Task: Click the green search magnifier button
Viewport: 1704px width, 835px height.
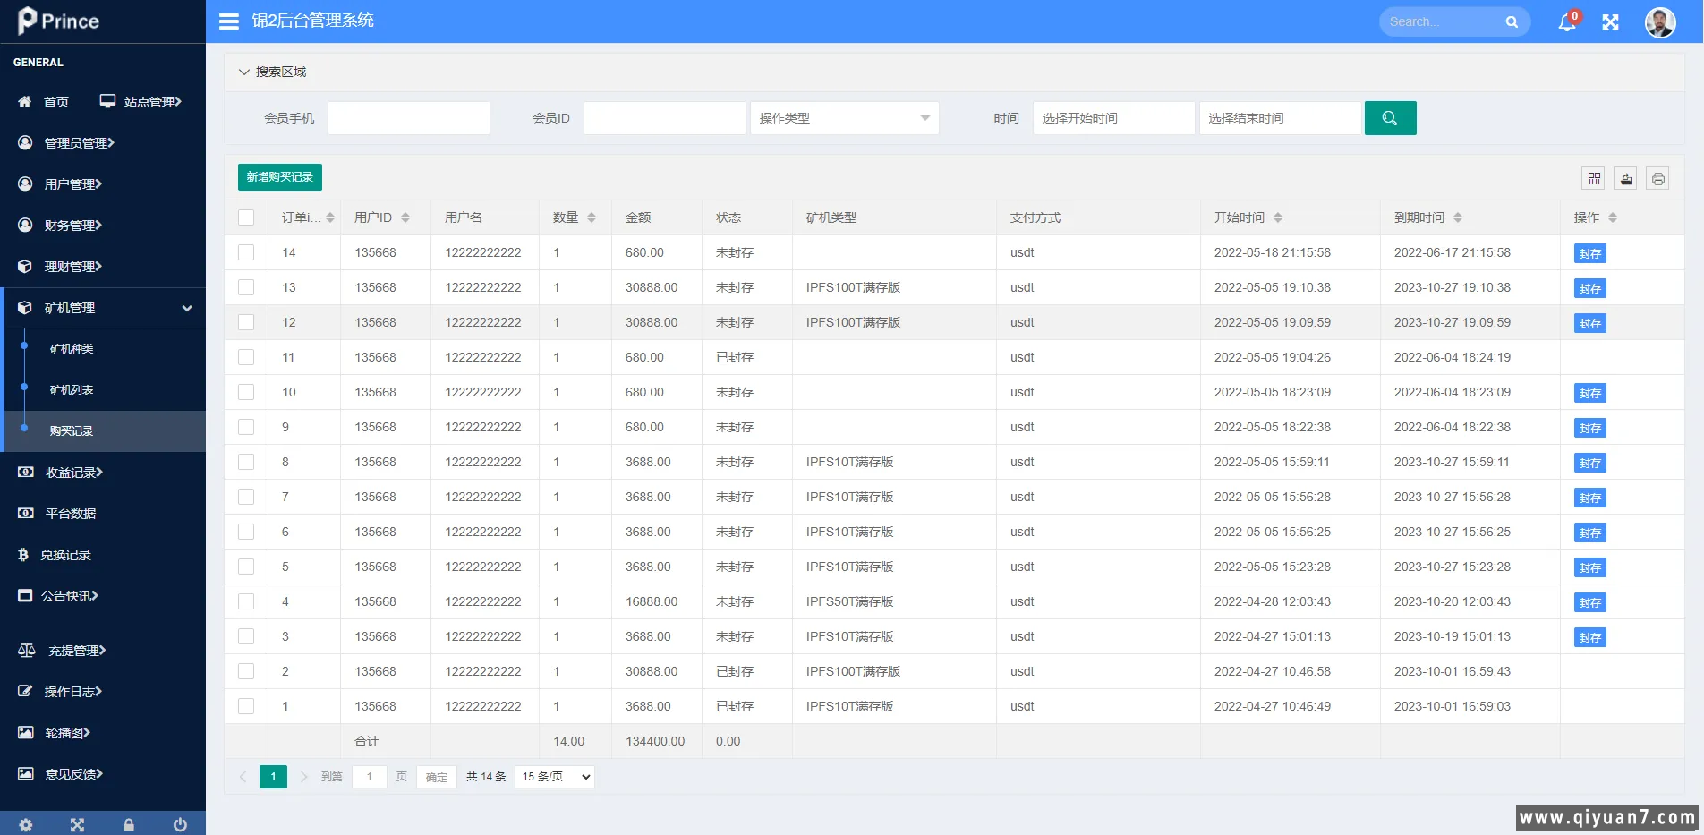Action: click(x=1390, y=118)
